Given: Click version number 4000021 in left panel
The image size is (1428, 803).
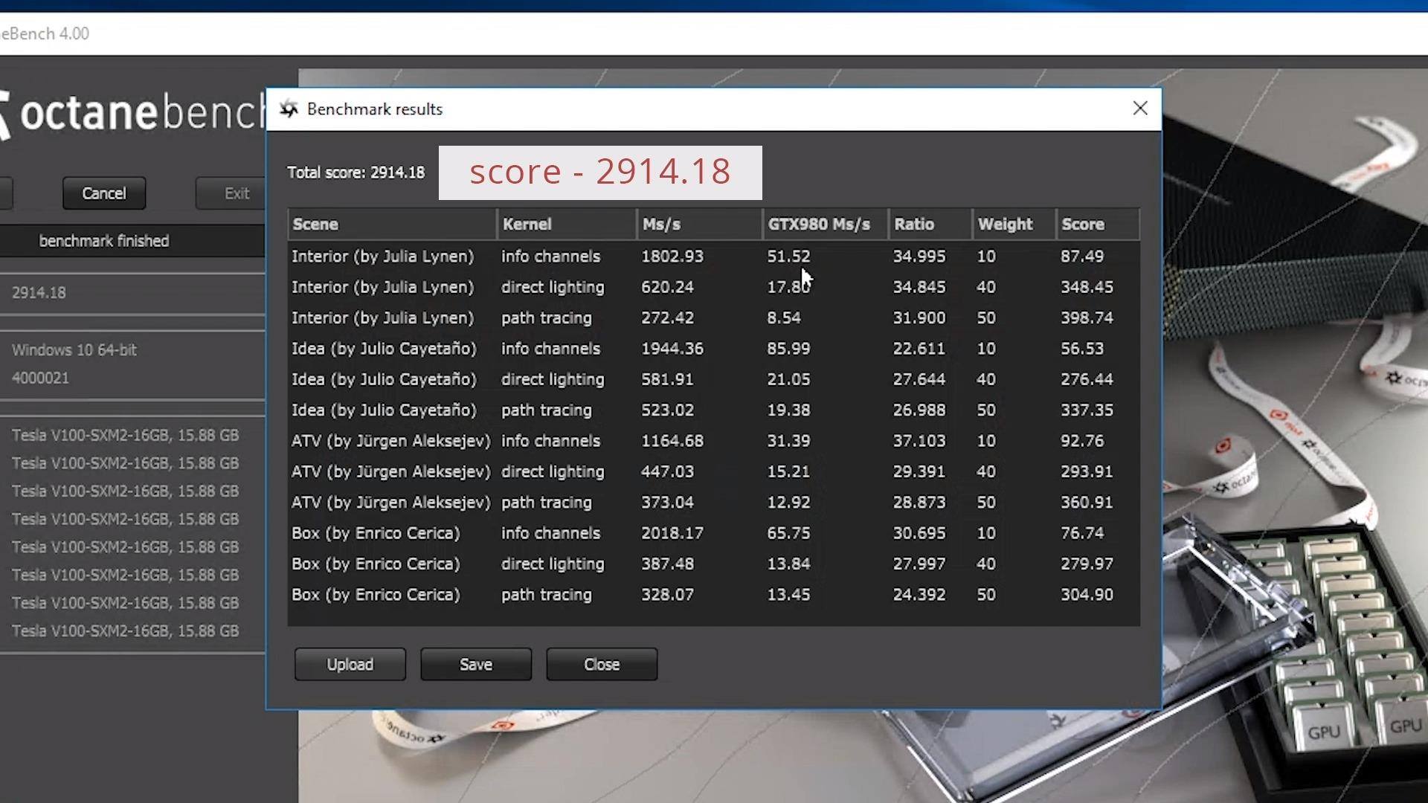Looking at the screenshot, I should coord(40,378).
